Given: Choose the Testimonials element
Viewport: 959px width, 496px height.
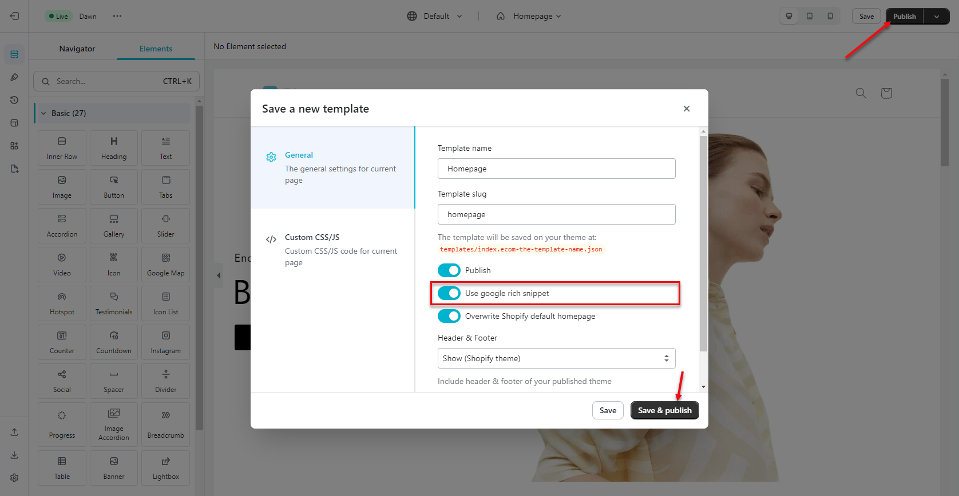Looking at the screenshot, I should tap(113, 303).
